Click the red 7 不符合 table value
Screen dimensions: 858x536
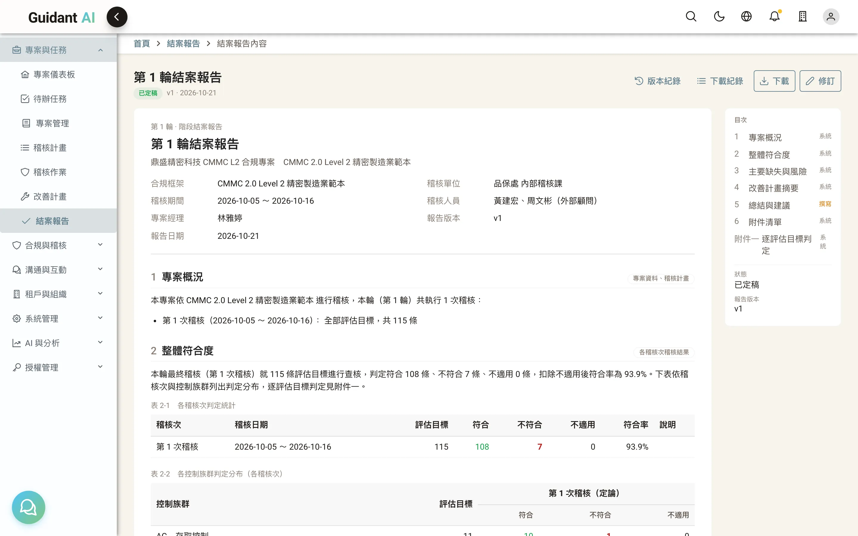[540, 447]
